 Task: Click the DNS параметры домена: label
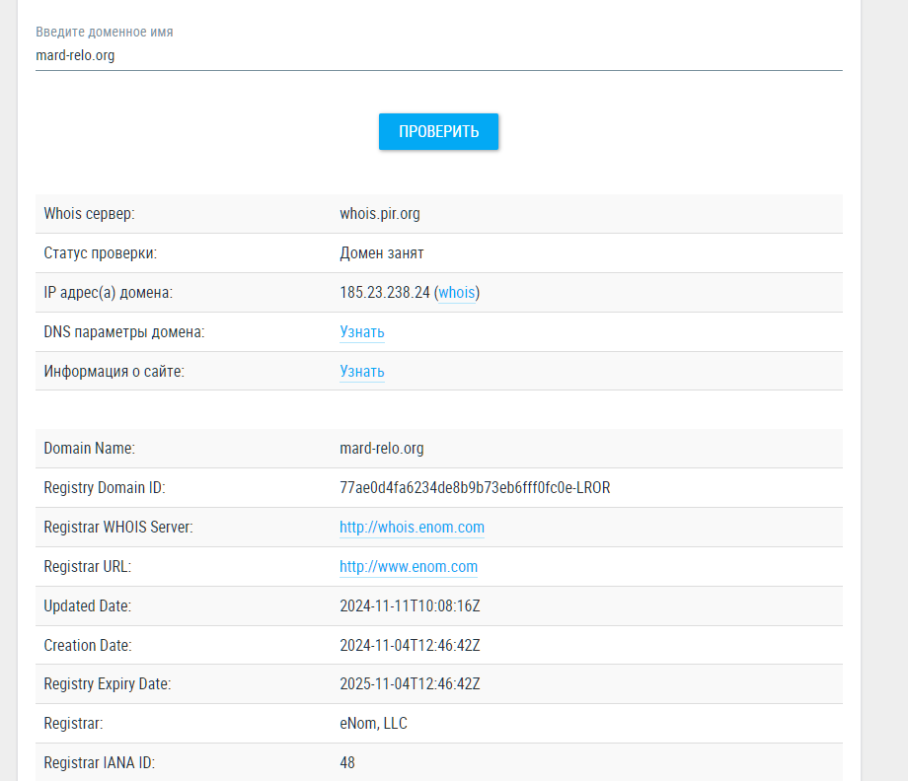[124, 332]
